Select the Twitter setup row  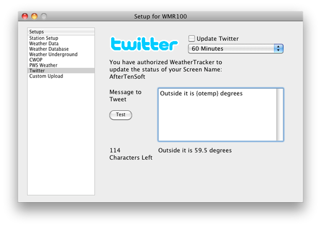point(61,71)
